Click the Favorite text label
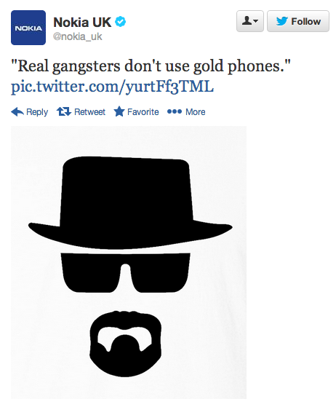The width and height of the screenshot is (336, 407). point(143,112)
